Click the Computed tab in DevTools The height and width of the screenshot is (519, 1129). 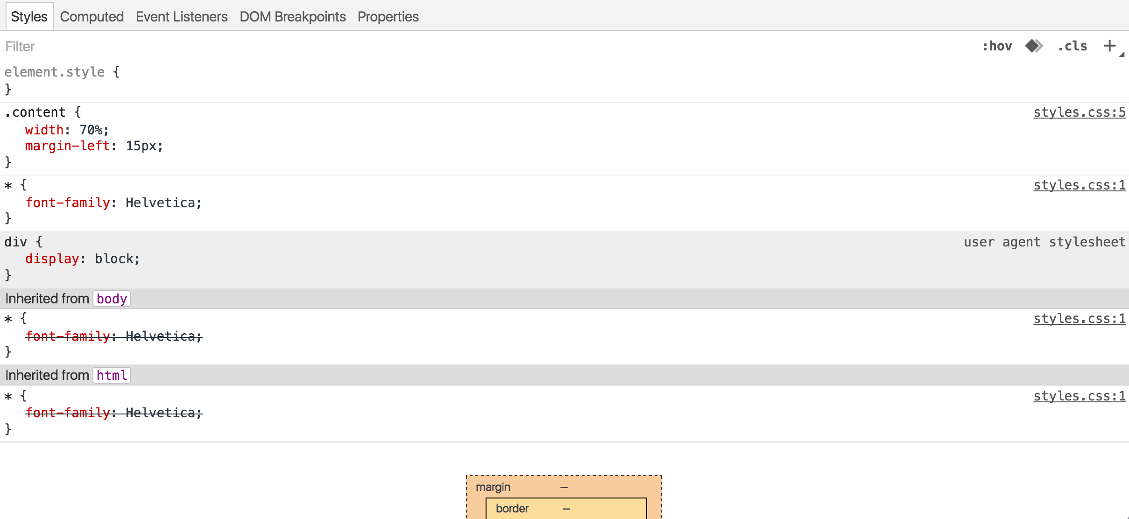click(92, 16)
